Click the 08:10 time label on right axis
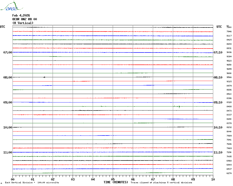This screenshot has width=233, height=186. [x=218, y=77]
